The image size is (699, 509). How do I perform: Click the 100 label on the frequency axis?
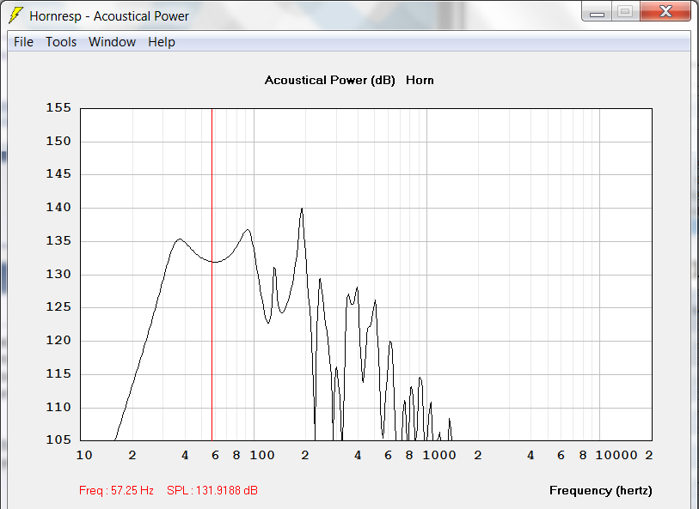point(262,455)
